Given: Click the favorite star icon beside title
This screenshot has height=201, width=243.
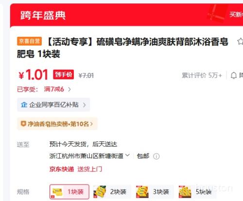Looking at the screenshot, I should 241,41.
